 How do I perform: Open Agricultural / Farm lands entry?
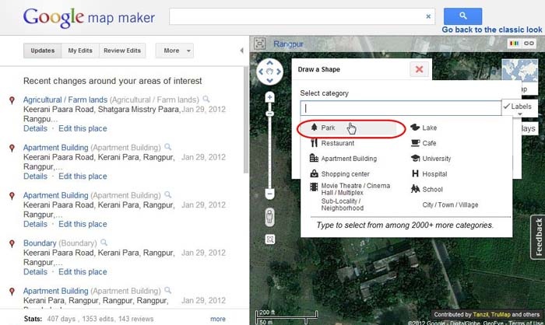point(65,100)
